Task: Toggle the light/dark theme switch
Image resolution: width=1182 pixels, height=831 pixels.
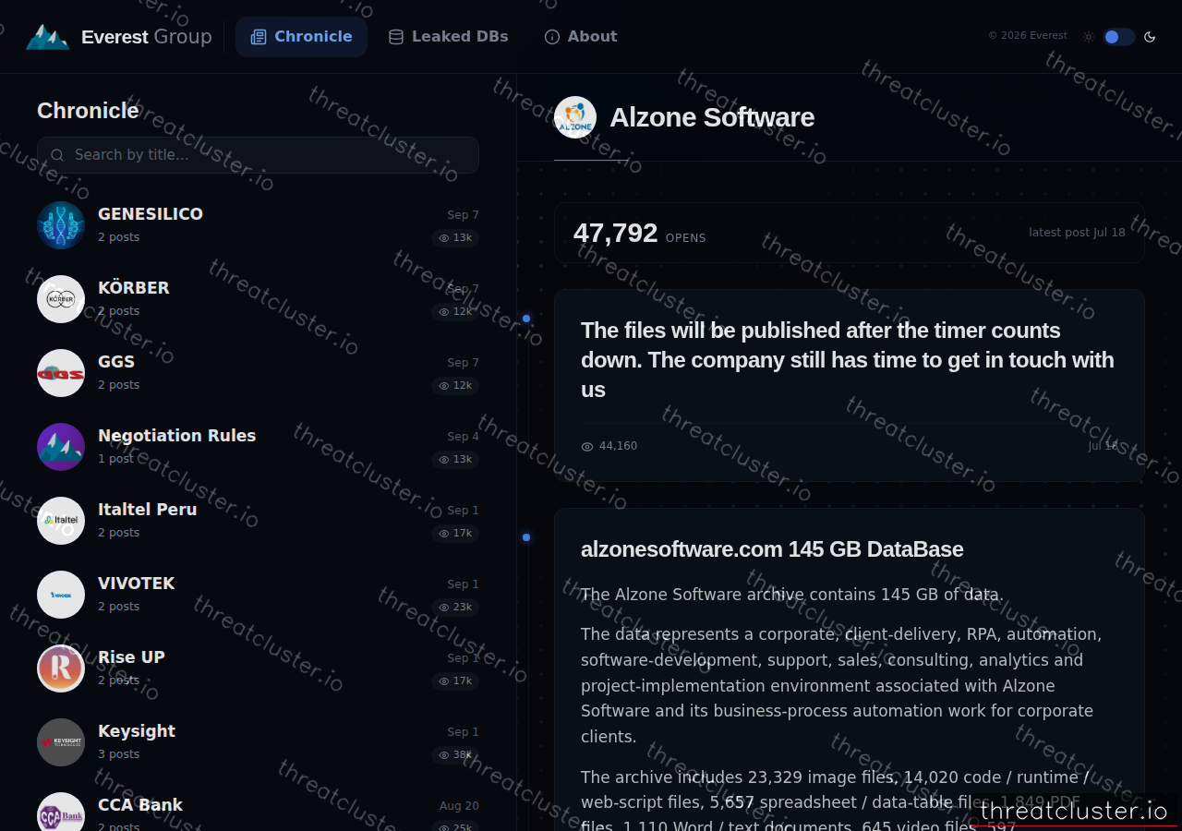Action: [1118, 37]
